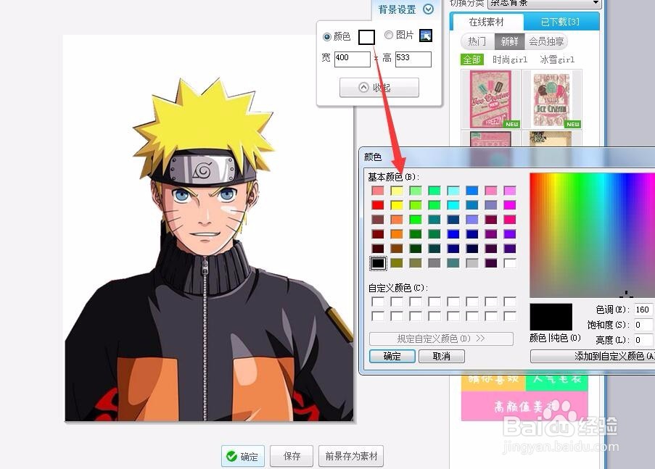Select the 会员独享 filter tab
Screen dimensions: 655x469
546,41
